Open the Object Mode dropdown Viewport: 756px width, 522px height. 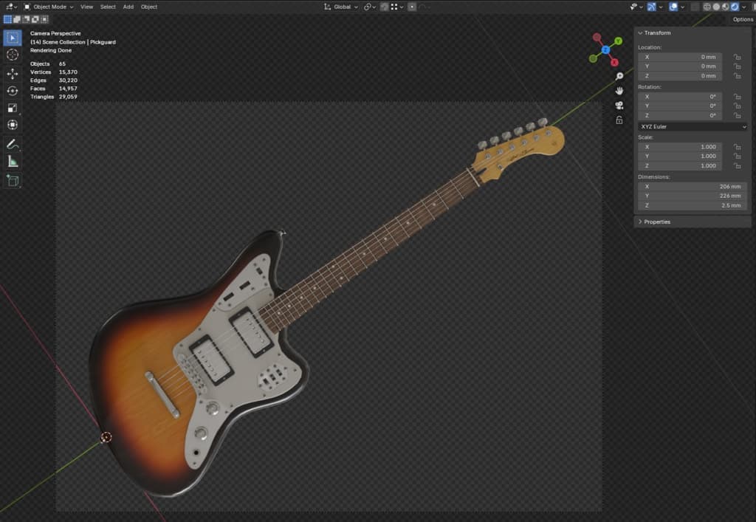click(x=49, y=7)
